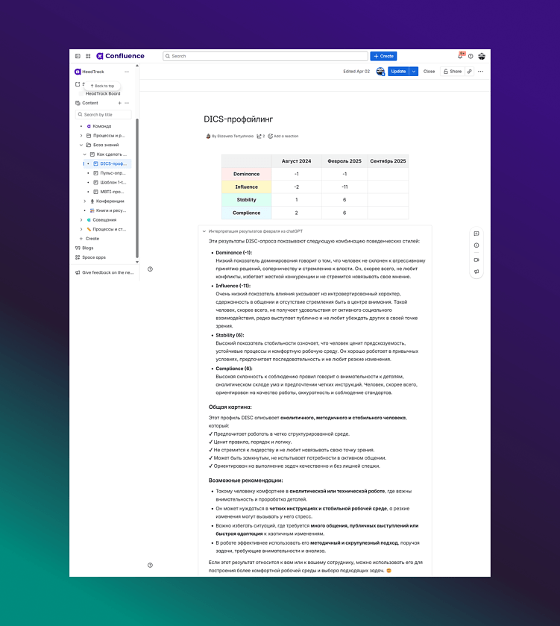560x626 pixels.
Task: Open the Blogs sidebar item
Action: point(84,248)
